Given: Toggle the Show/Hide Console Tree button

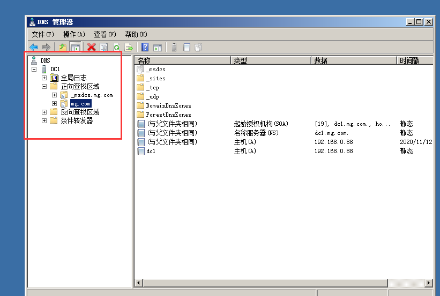Looking at the screenshot, I should (75, 47).
